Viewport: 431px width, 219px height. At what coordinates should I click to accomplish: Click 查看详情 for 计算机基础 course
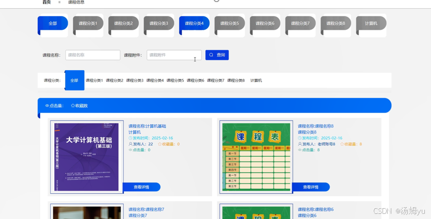[x=141, y=187]
